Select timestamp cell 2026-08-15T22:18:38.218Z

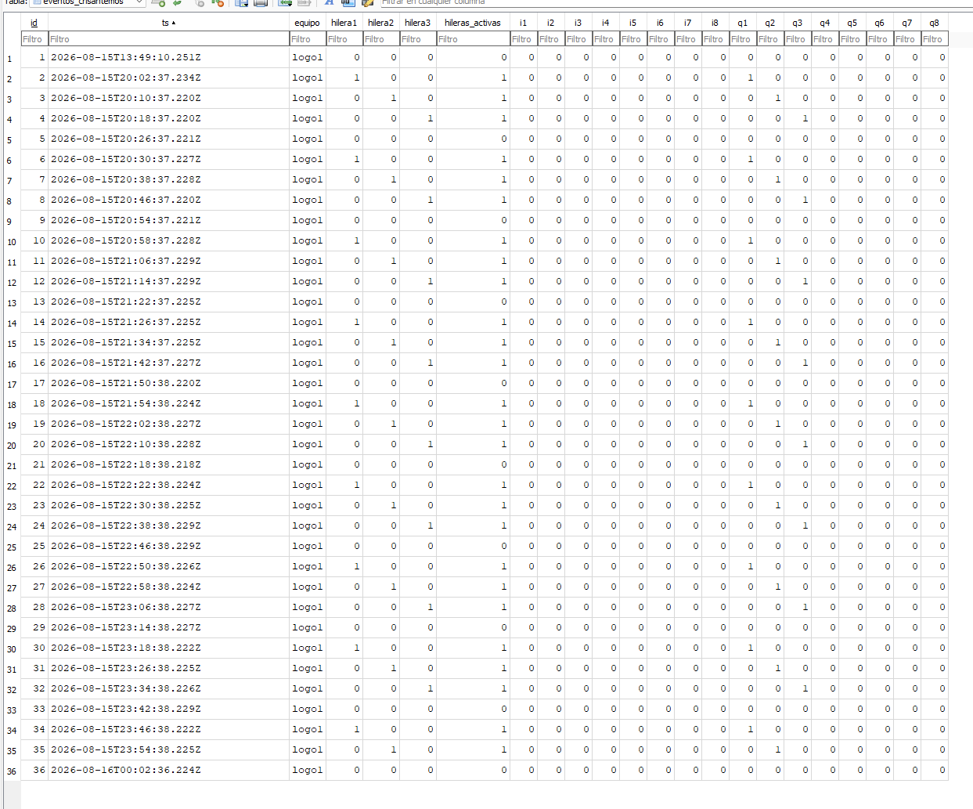click(168, 464)
